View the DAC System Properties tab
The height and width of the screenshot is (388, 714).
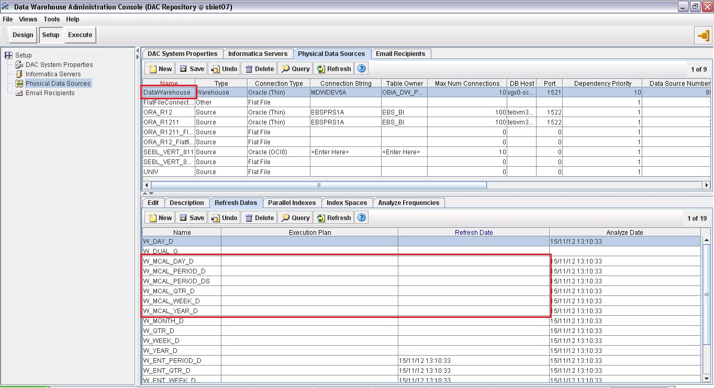pos(182,53)
